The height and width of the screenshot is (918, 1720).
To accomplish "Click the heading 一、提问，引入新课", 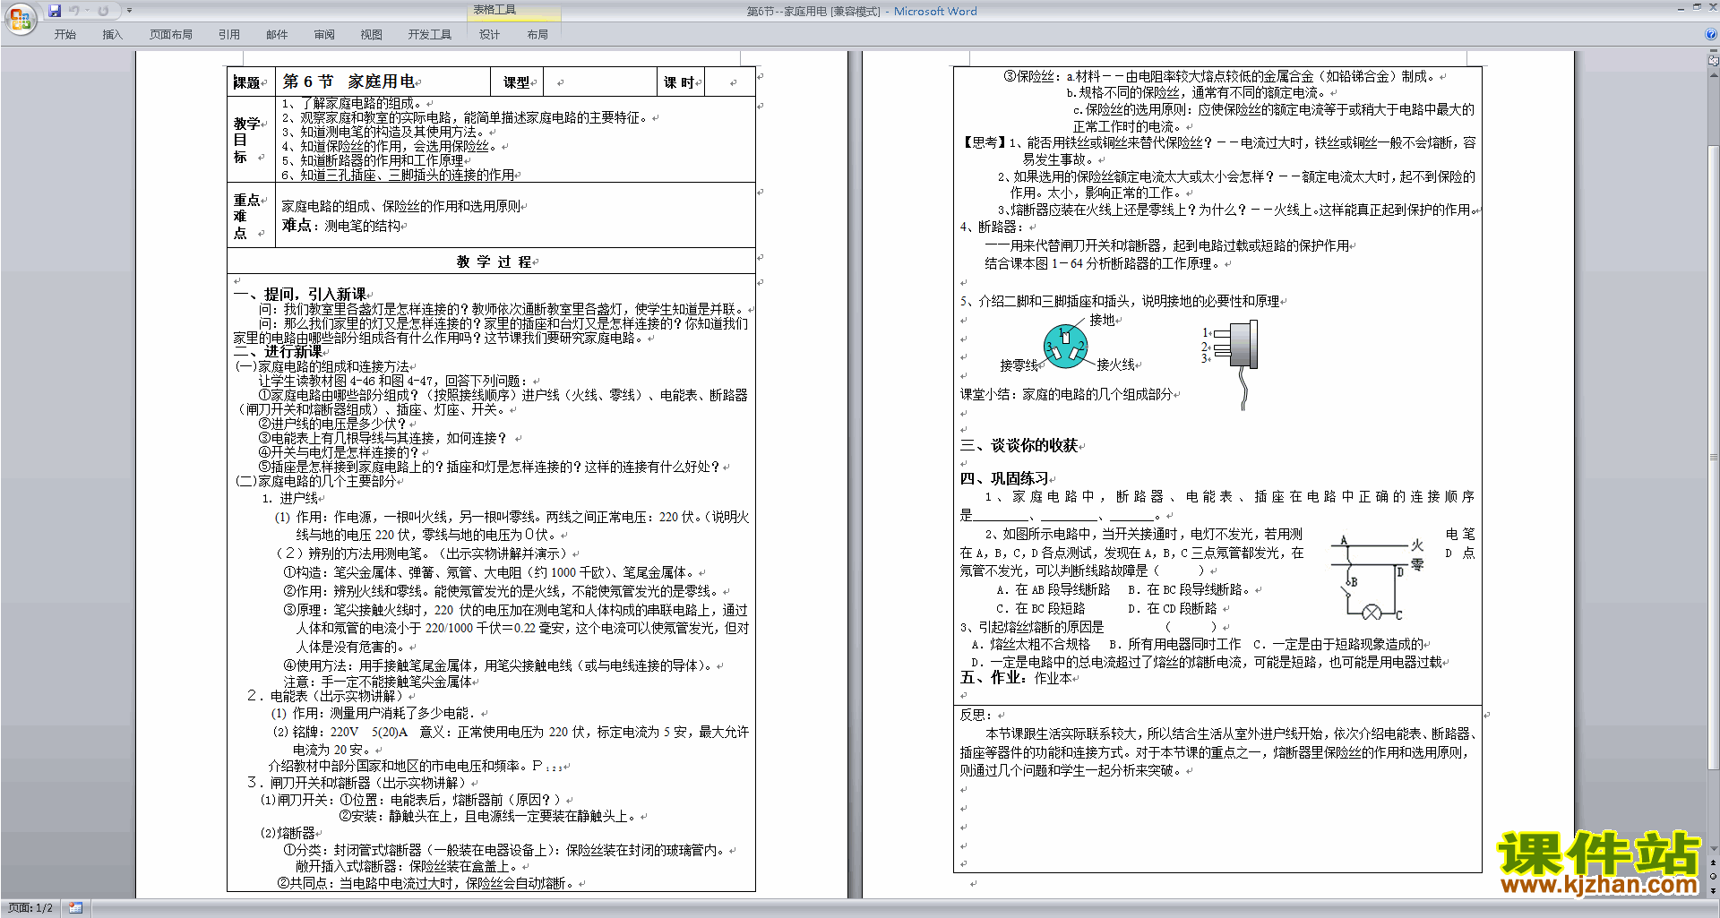I will [299, 294].
